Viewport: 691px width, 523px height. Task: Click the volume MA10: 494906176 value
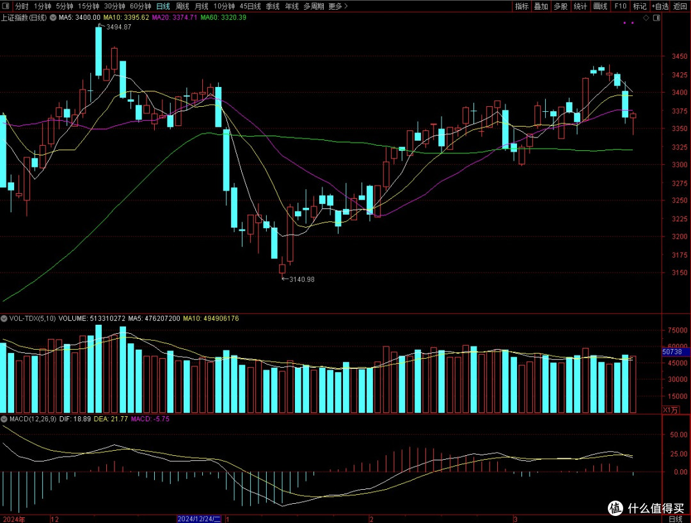[211, 318]
